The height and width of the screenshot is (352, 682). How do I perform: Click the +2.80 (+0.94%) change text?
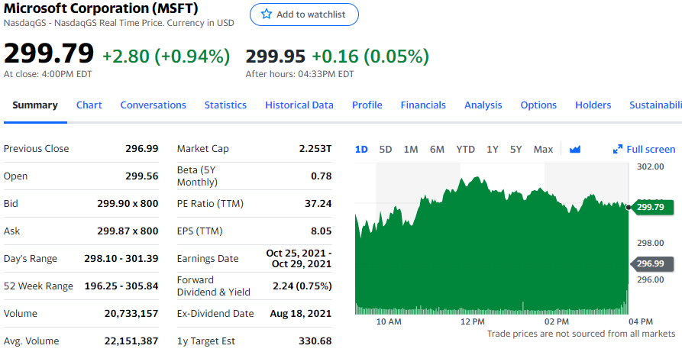pyautogui.click(x=166, y=57)
